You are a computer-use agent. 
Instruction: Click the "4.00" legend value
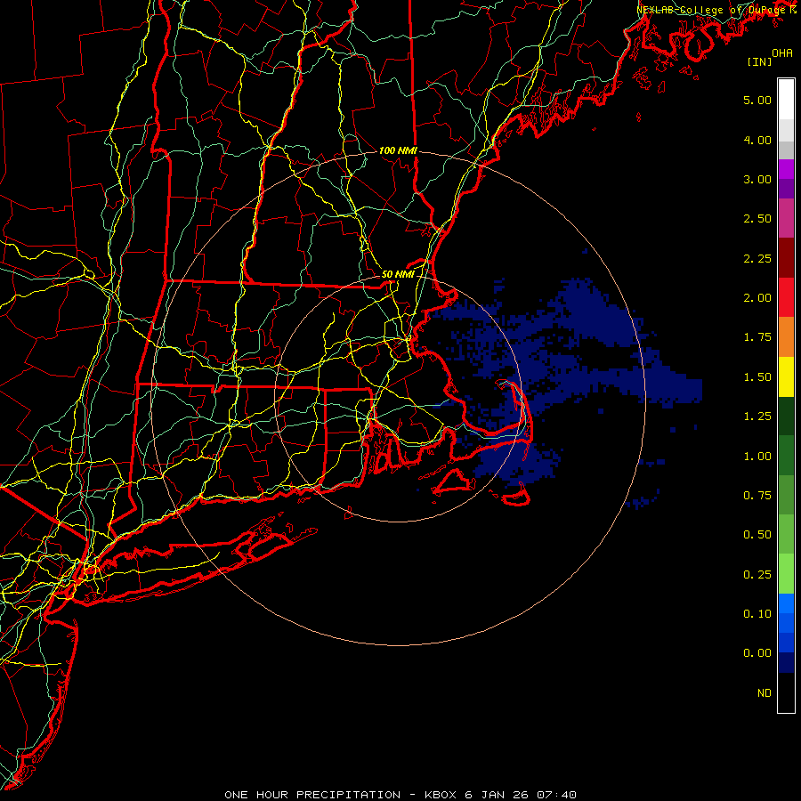point(757,140)
